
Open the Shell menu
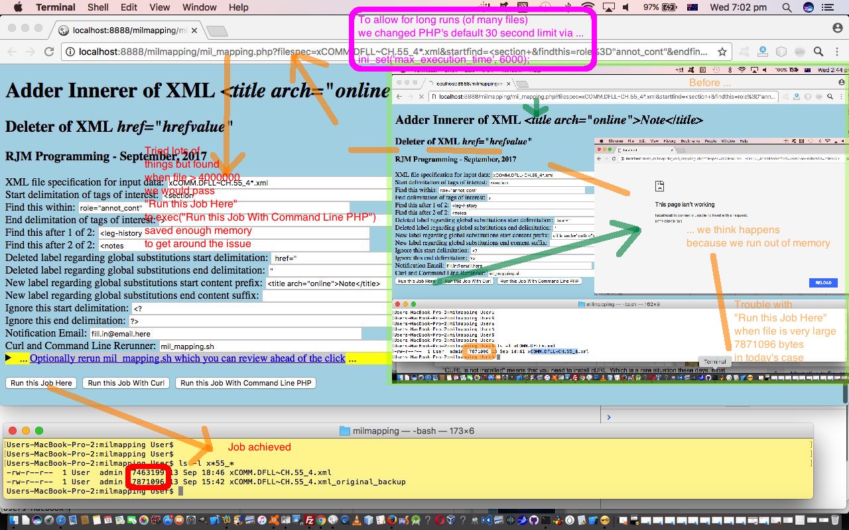pos(98,7)
